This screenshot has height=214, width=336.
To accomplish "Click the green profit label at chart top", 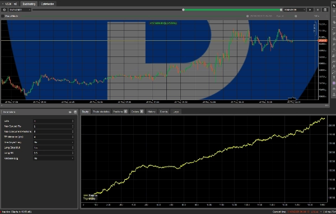I will click(x=164, y=23).
